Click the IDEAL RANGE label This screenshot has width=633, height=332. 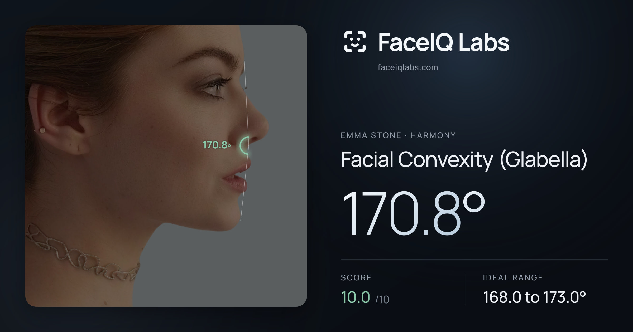point(513,277)
